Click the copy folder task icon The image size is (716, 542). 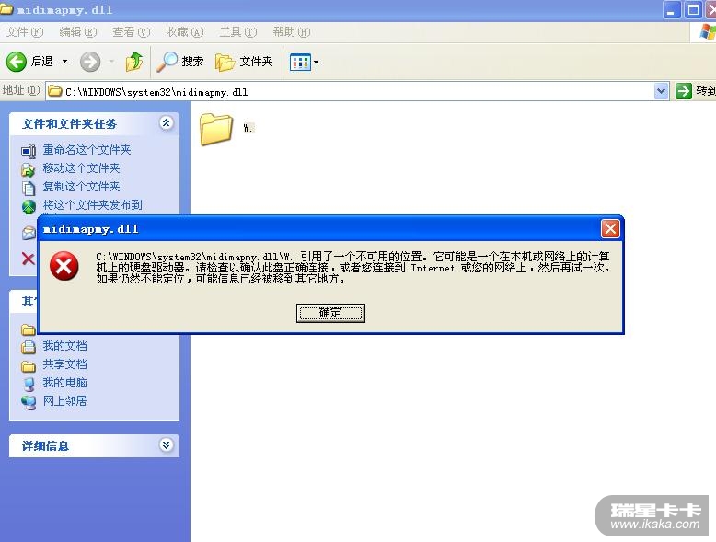29,188
